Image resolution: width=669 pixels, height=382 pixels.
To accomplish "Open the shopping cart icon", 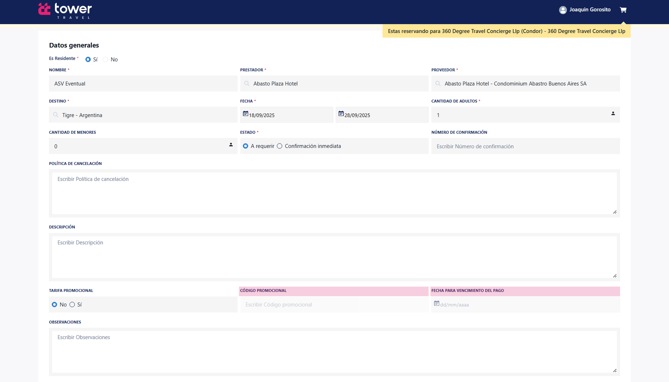I will (x=623, y=10).
